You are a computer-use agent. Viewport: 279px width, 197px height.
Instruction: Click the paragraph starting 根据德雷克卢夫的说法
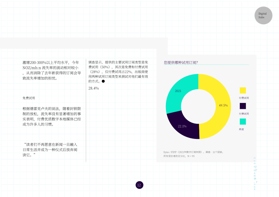(52, 117)
